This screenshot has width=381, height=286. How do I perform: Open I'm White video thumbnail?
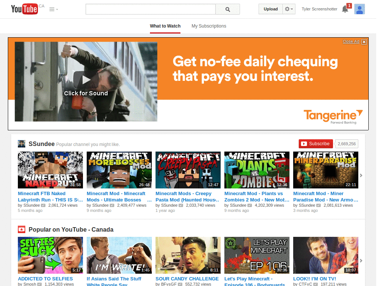[x=119, y=255]
